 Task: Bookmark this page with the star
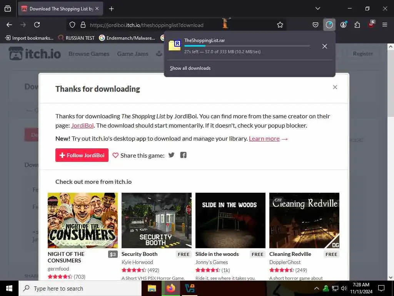(280, 25)
